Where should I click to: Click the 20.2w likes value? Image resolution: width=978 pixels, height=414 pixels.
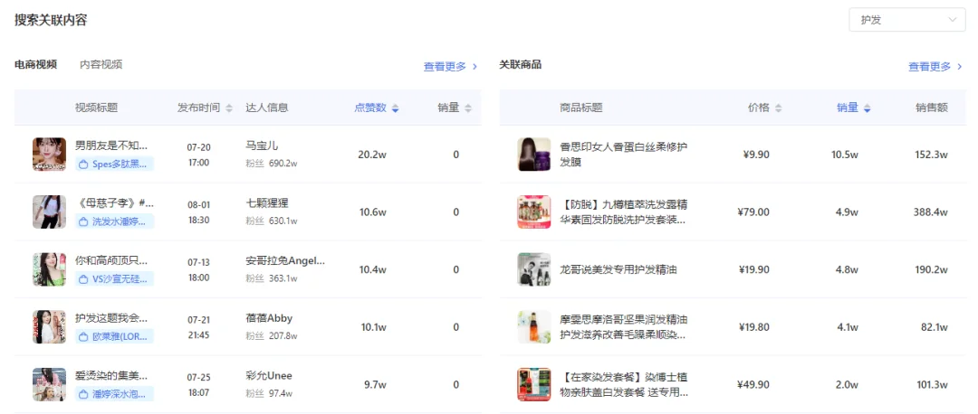click(x=372, y=155)
